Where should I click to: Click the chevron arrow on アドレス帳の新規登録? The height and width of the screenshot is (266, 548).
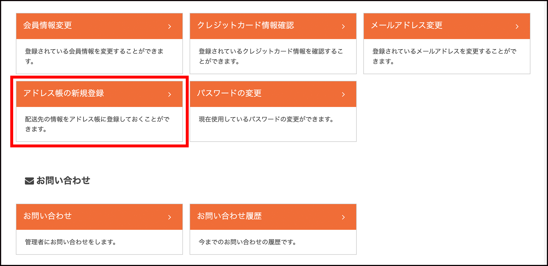tap(170, 94)
